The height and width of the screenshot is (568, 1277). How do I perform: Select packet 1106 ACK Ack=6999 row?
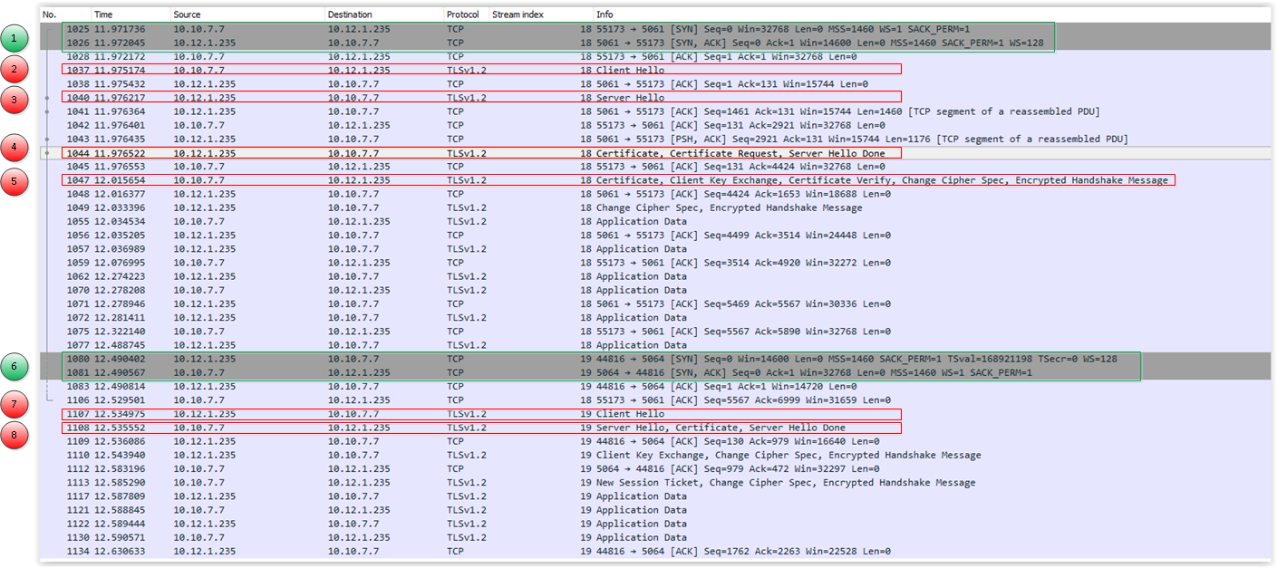654,400
